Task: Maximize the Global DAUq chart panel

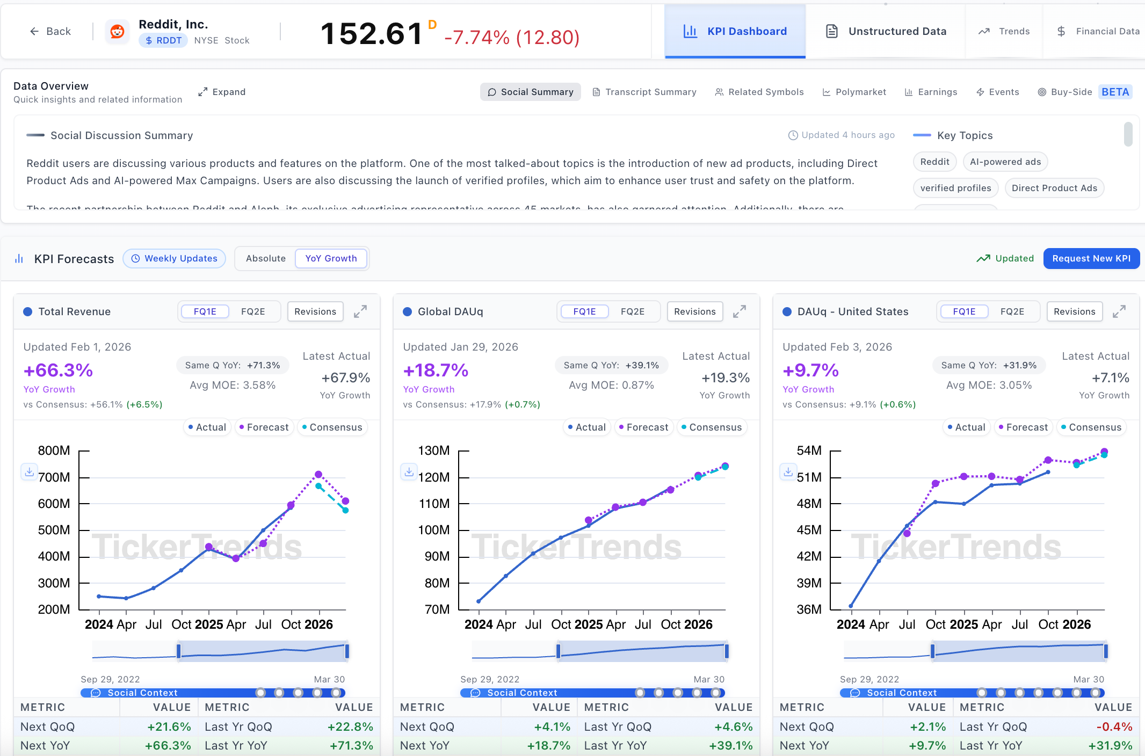Action: coord(740,311)
